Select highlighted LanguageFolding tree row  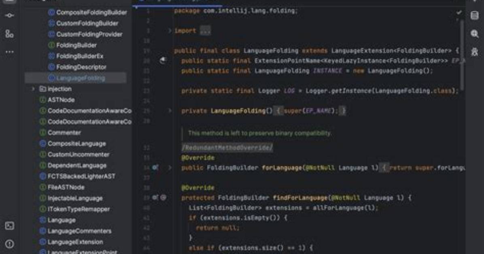point(76,78)
